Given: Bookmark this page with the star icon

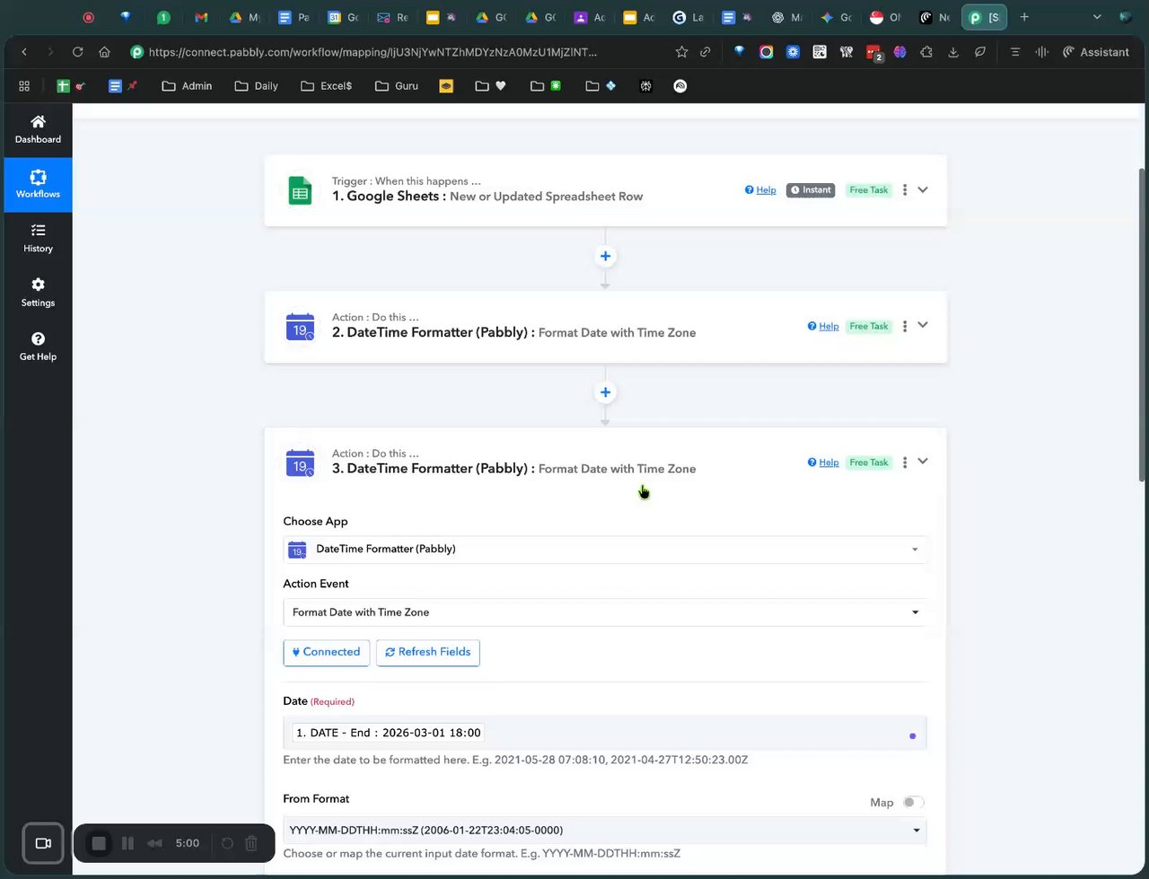Looking at the screenshot, I should (681, 52).
